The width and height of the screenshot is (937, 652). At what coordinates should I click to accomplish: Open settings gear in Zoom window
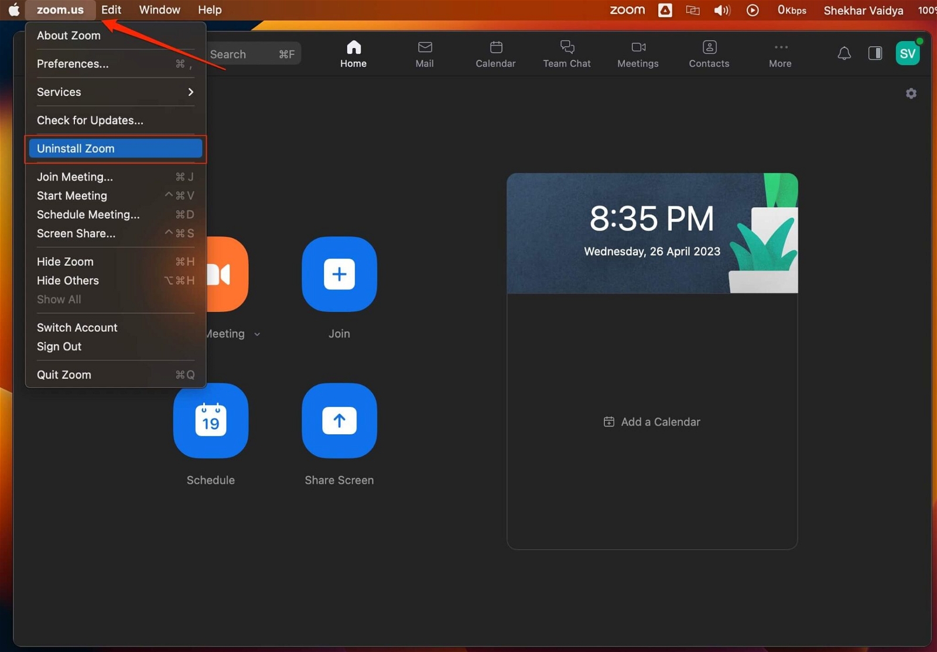click(x=911, y=94)
